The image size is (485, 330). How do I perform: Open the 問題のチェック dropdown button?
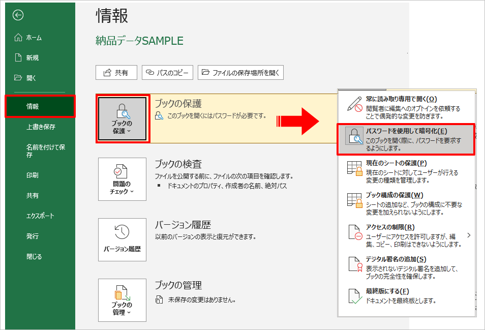[x=122, y=179]
